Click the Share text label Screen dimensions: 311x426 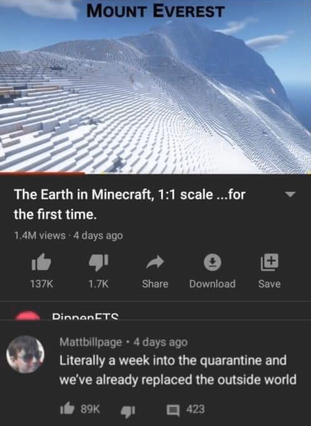coord(155,284)
